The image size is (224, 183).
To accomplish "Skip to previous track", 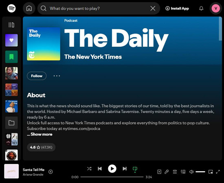I will pos(100,169).
